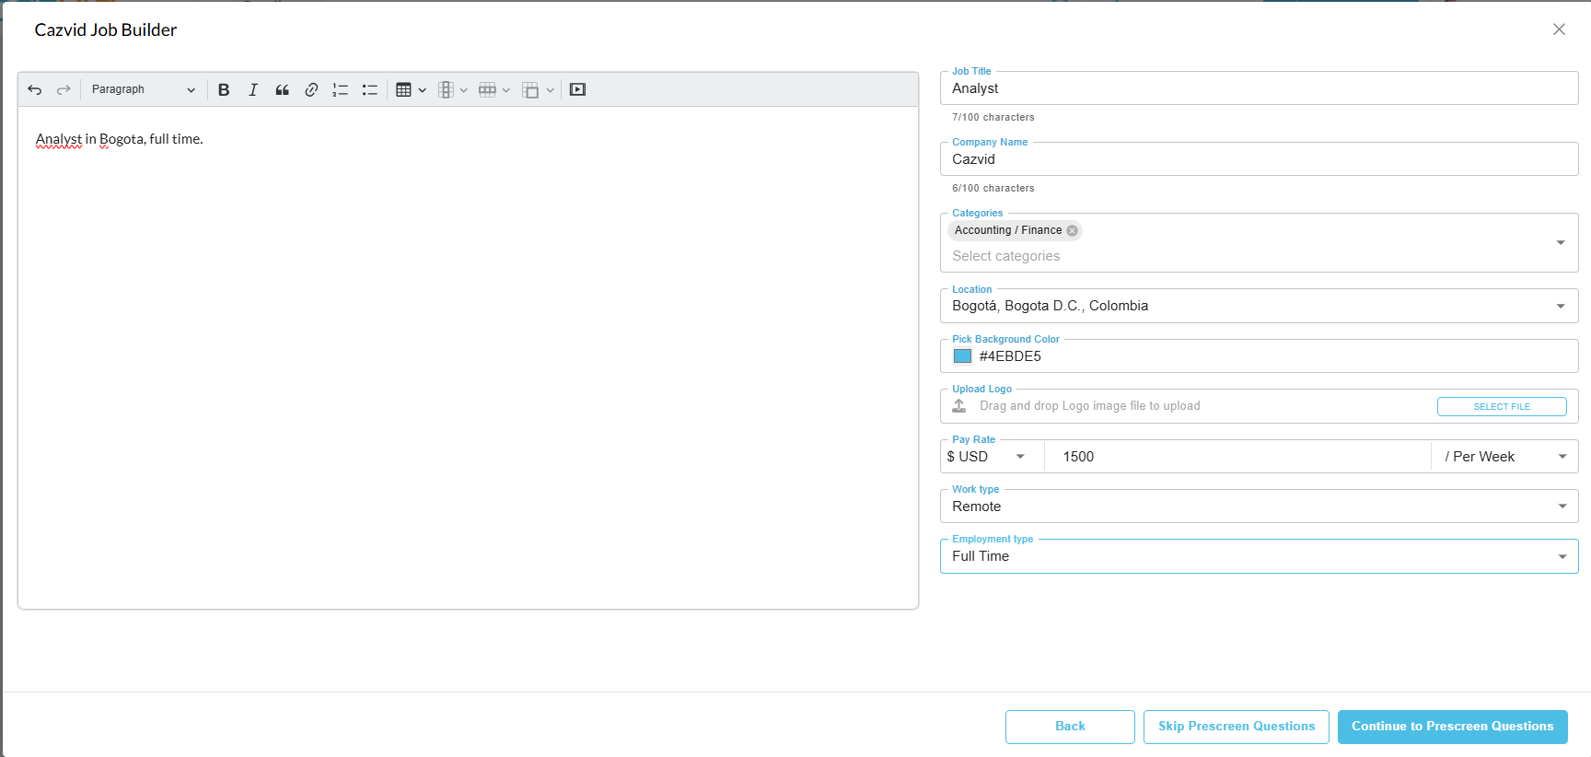Click the Accounting / Finance chip label

[1008, 230]
